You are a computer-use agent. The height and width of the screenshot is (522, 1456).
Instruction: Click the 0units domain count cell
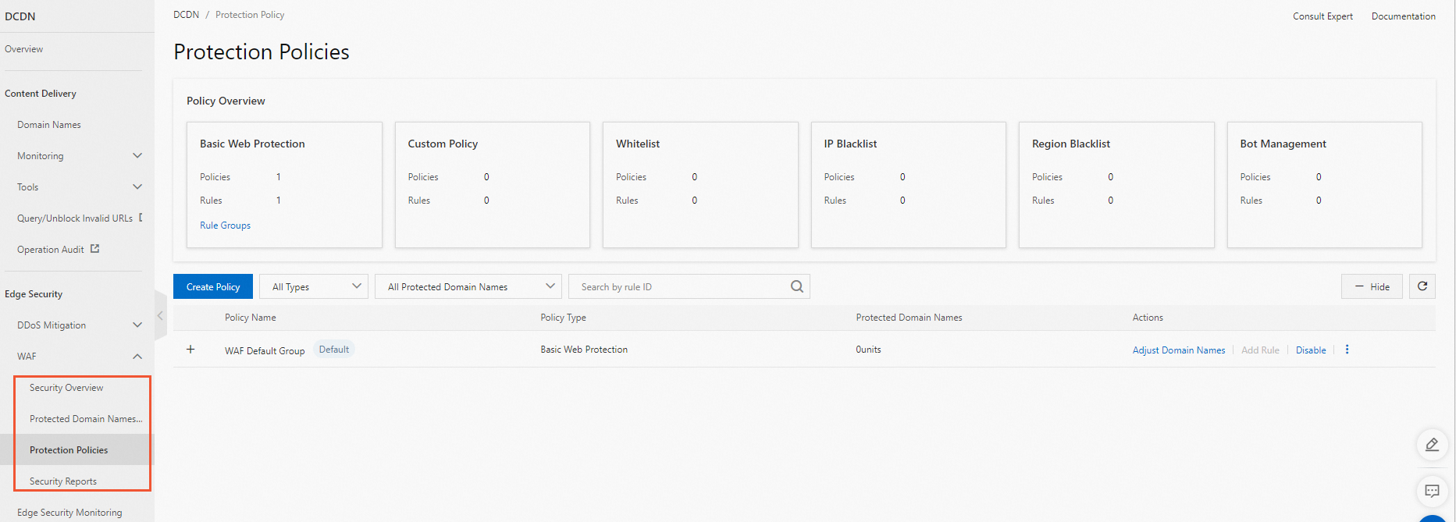[x=868, y=350]
